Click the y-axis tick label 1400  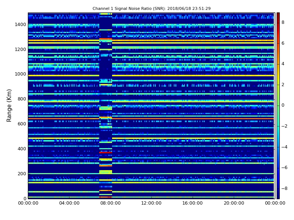coord(21,25)
